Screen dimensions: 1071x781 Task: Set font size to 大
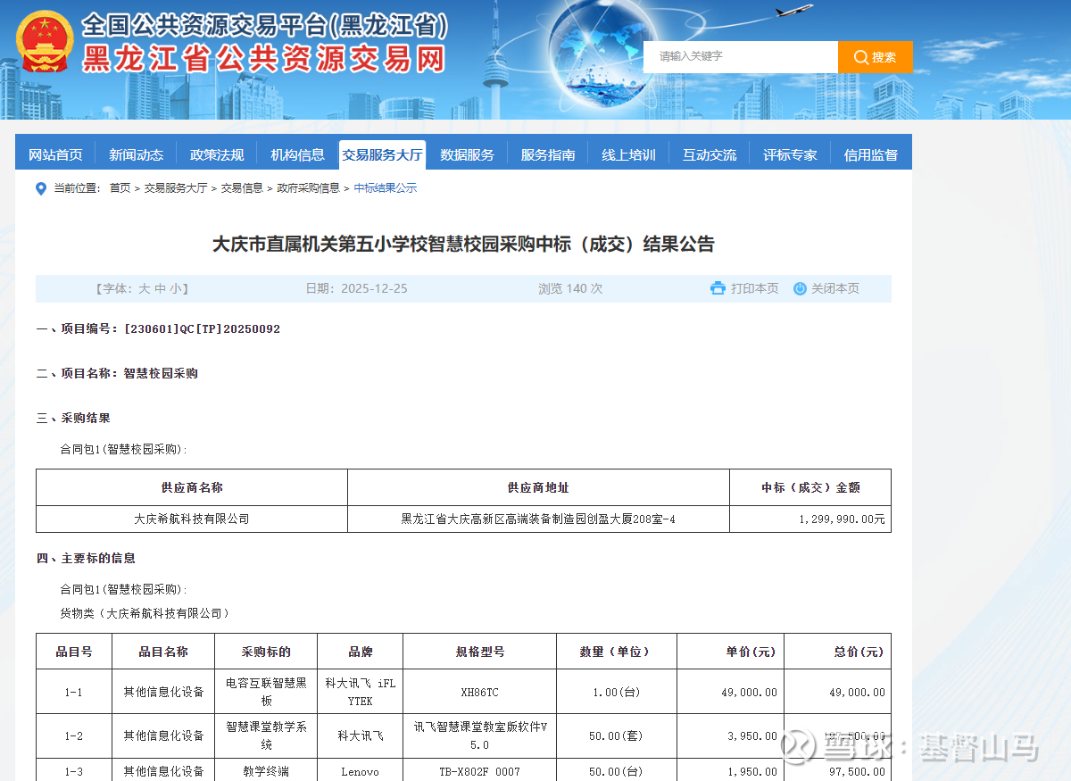[x=144, y=288]
